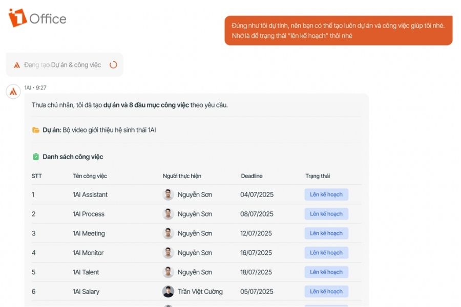Click Lên kế hoạch status for 1AI Salary
Screen dimensions: 461x307
pyautogui.click(x=326, y=292)
